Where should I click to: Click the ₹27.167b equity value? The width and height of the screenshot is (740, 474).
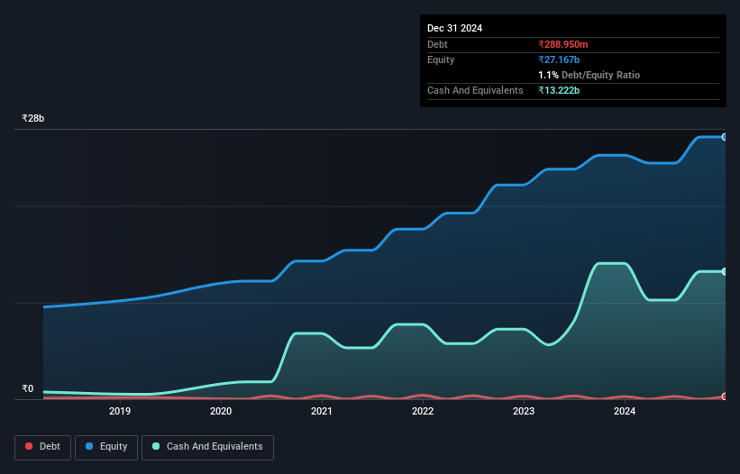pyautogui.click(x=559, y=59)
